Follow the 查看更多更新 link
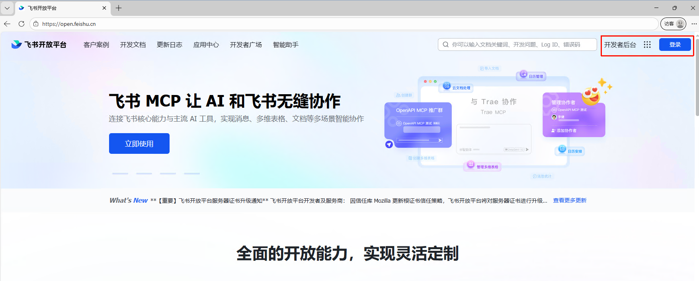699x281 pixels. click(570, 200)
